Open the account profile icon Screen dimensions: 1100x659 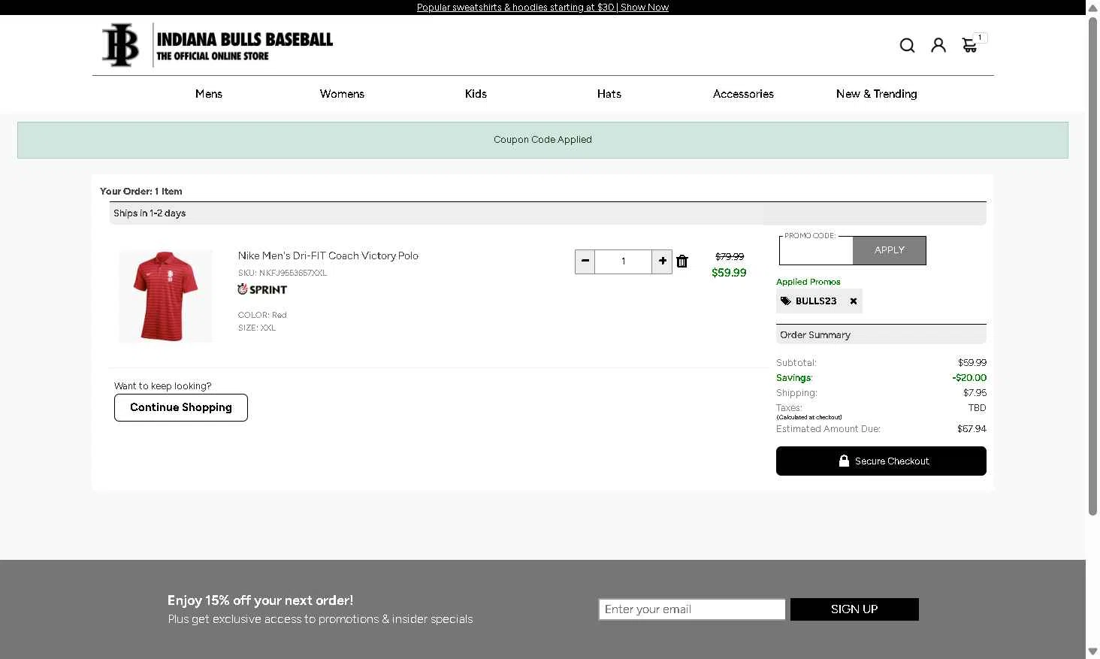tap(938, 46)
